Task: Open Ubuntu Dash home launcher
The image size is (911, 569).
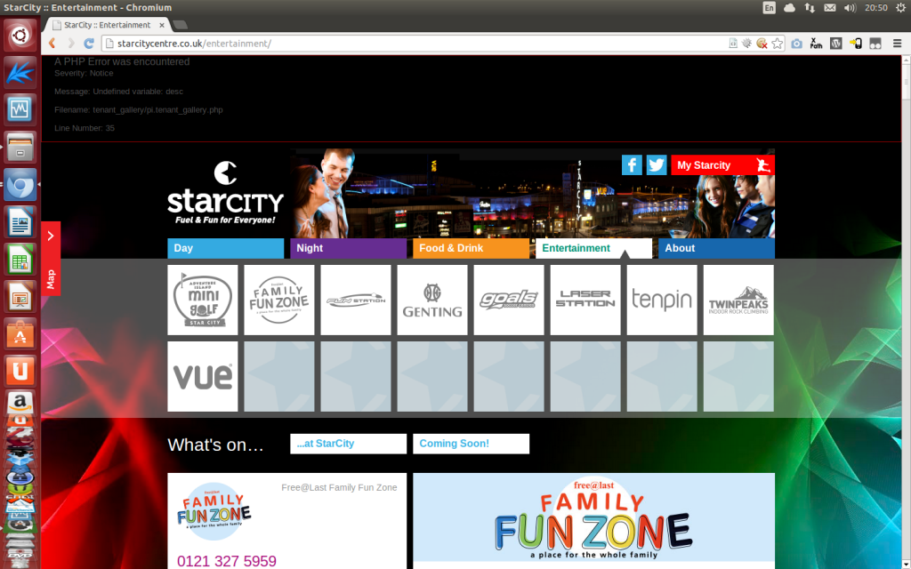Action: click(20, 35)
